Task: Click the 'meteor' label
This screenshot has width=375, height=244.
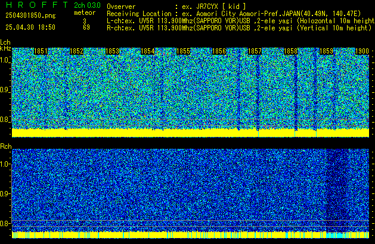Action: (x=85, y=12)
